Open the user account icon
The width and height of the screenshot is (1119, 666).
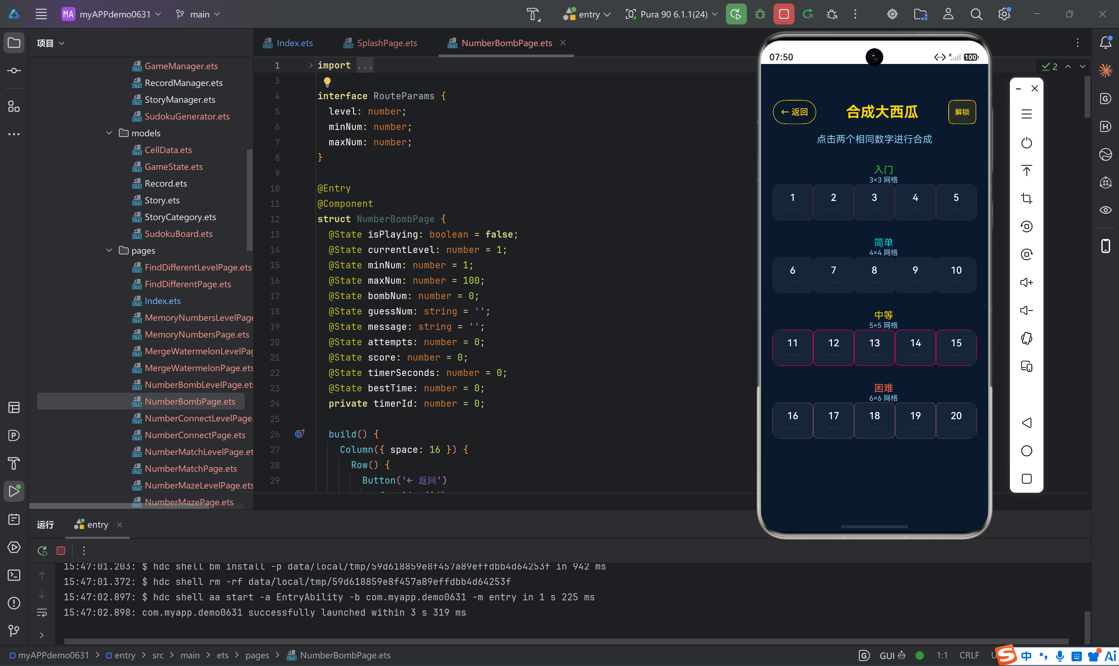[x=948, y=14]
